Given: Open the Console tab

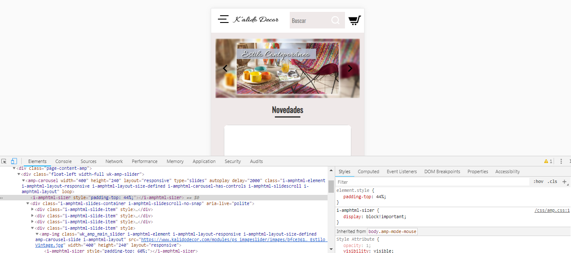Looking at the screenshot, I should [x=63, y=161].
